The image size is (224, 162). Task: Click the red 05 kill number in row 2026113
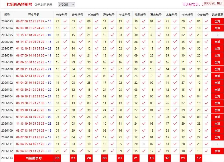coord(57,158)
